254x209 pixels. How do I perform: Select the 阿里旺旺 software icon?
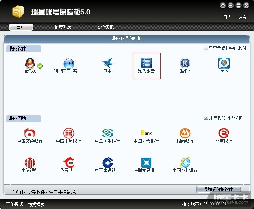pos(69,63)
